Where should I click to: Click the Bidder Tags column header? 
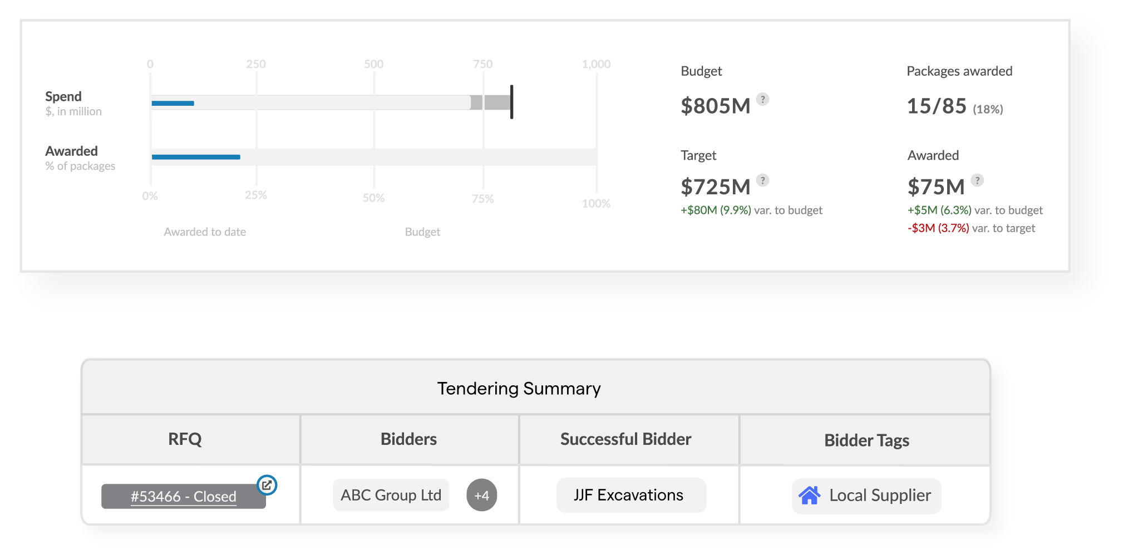[866, 440]
